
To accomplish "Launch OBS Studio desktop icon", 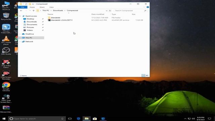I will (6, 51).
